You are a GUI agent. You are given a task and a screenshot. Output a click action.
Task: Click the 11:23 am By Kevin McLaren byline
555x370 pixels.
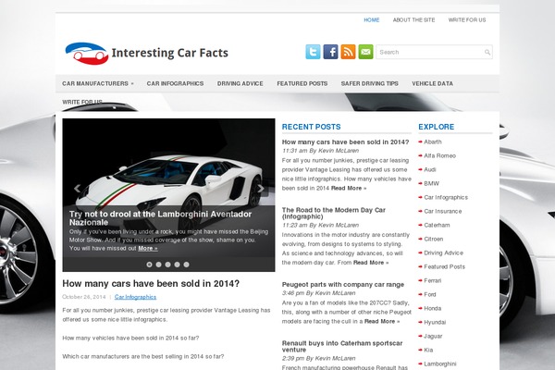(x=320, y=225)
